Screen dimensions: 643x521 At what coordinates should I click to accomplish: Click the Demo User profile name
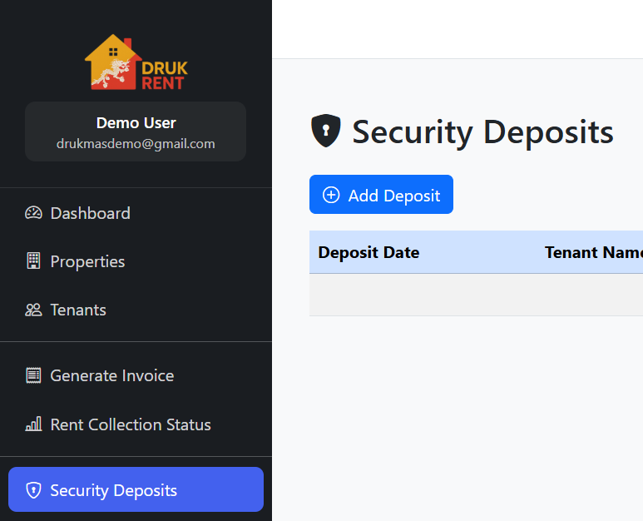pos(136,123)
